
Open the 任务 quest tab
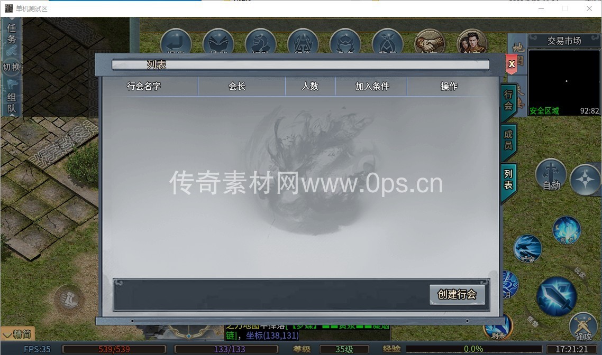click(12, 34)
